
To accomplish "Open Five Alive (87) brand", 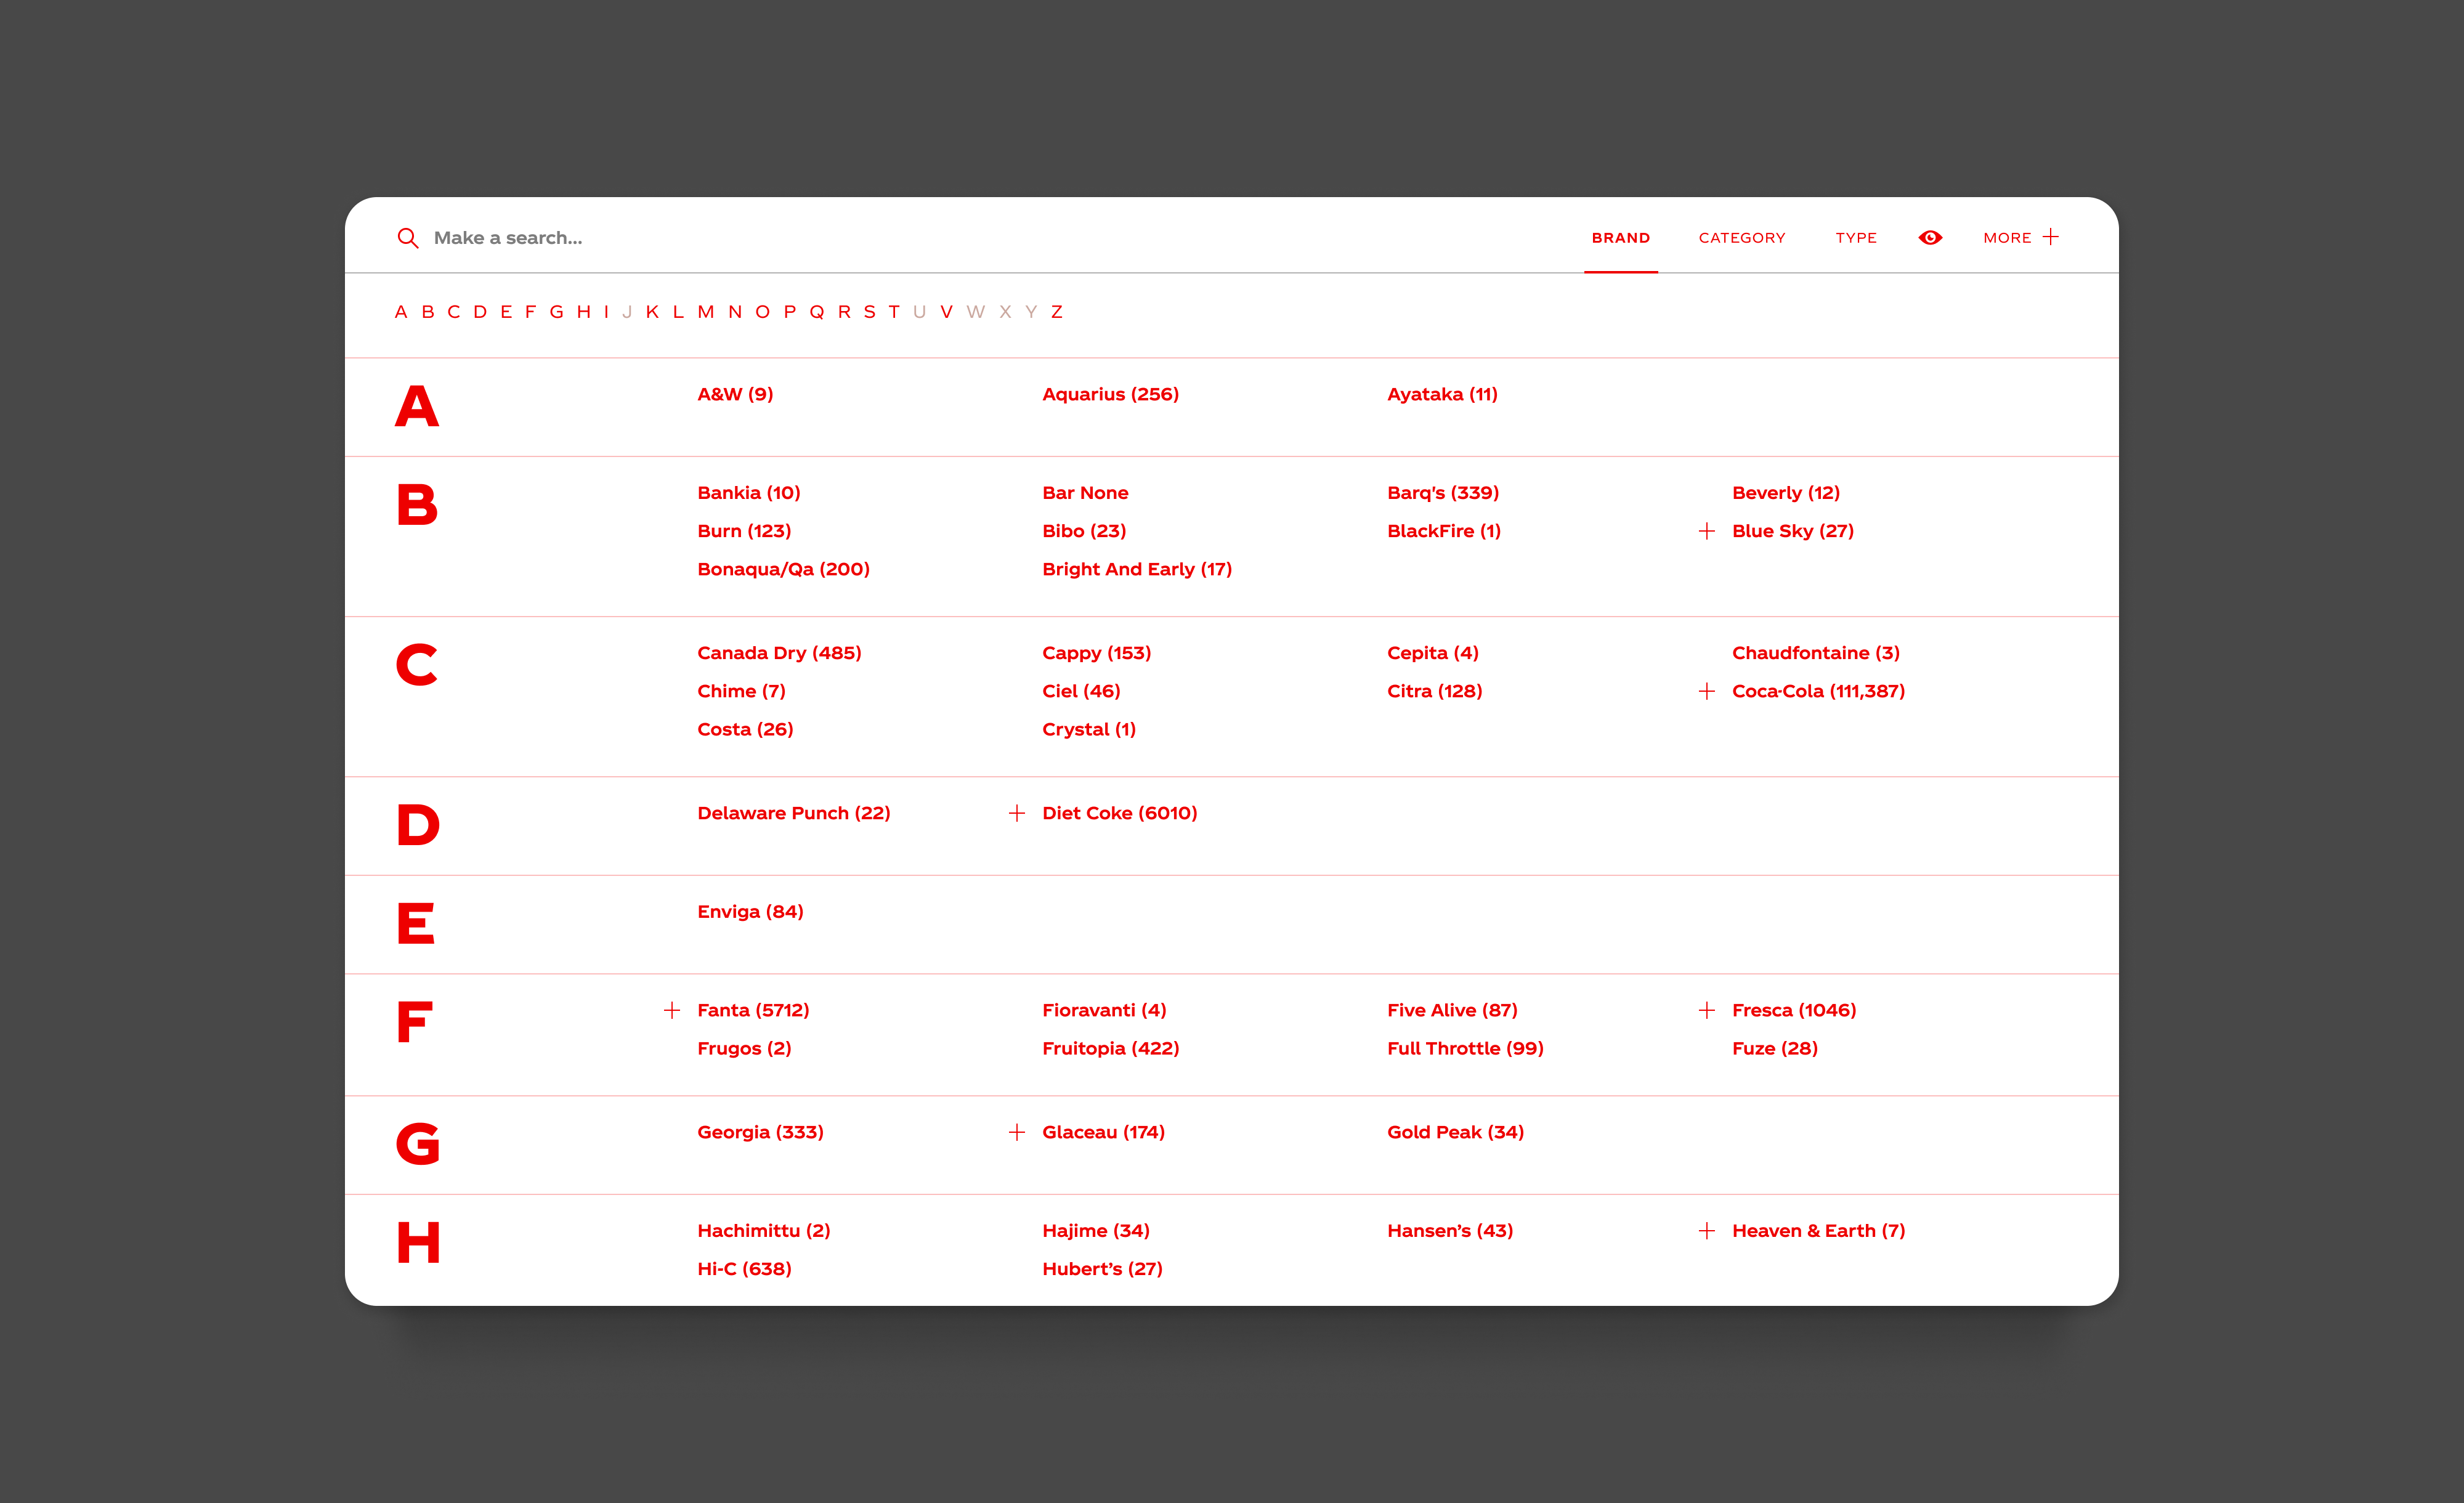I will point(1452,1010).
